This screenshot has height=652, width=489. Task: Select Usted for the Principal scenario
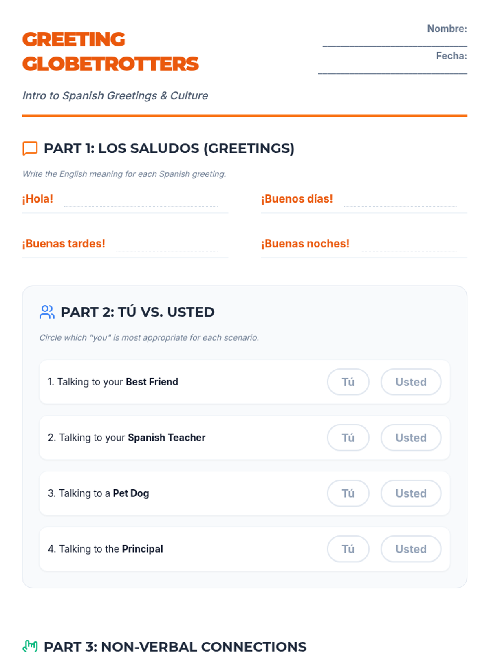pyautogui.click(x=411, y=549)
